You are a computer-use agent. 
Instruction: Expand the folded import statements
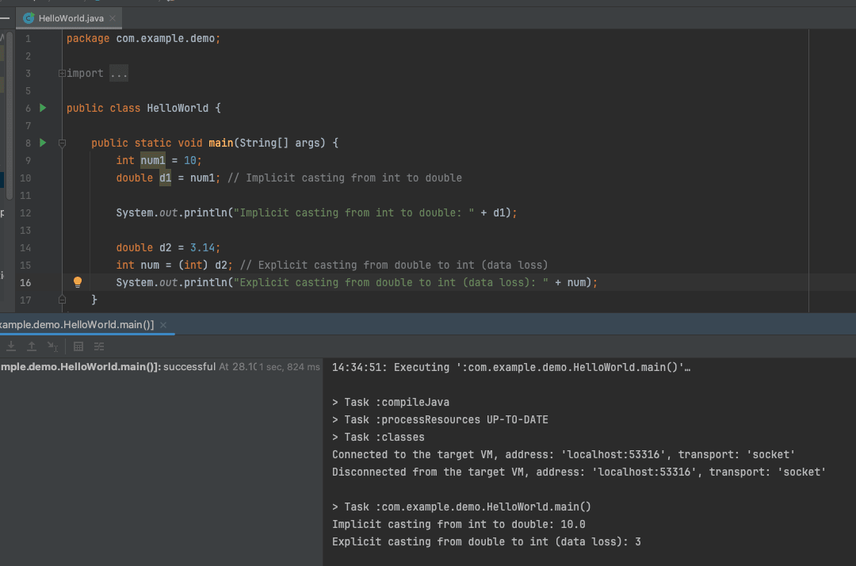[62, 73]
